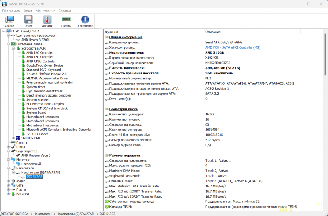
Task: Click the network icon beside Сеть
Action: click(14, 185)
